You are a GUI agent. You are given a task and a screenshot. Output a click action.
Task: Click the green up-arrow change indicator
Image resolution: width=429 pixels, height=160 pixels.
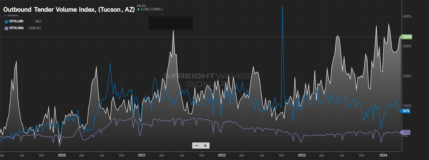tap(138, 9)
